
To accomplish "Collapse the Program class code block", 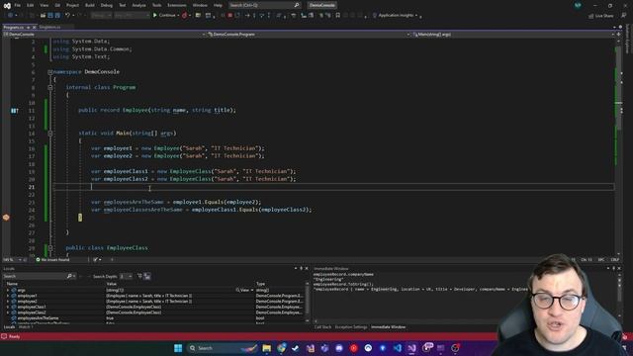I will point(50,87).
